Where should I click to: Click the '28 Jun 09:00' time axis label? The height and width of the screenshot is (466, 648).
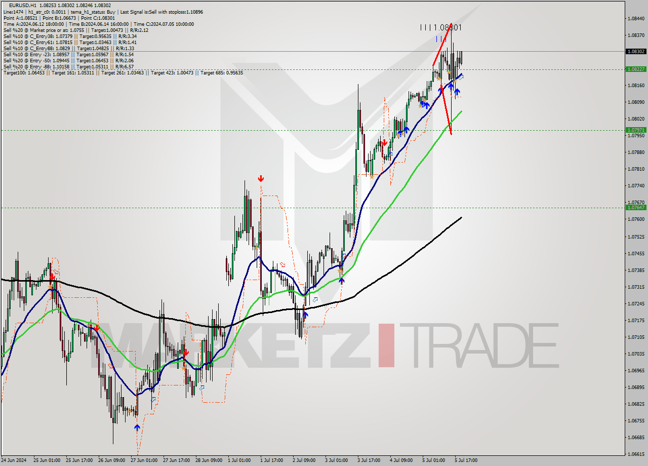pyautogui.click(x=209, y=460)
